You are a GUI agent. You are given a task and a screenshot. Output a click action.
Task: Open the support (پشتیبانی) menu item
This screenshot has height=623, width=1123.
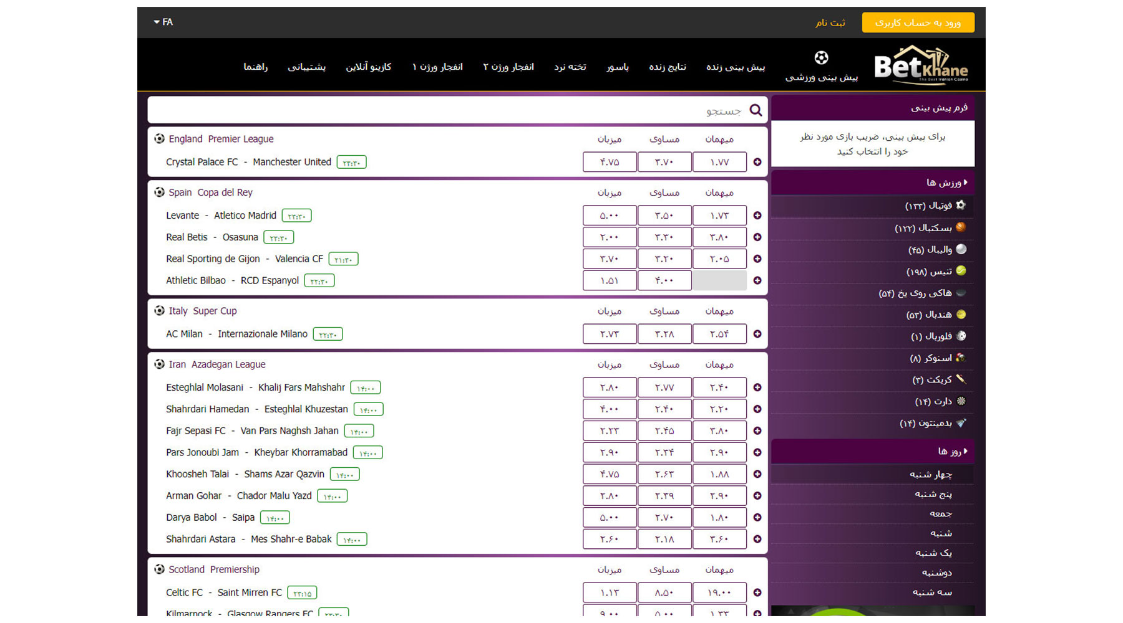pyautogui.click(x=306, y=67)
